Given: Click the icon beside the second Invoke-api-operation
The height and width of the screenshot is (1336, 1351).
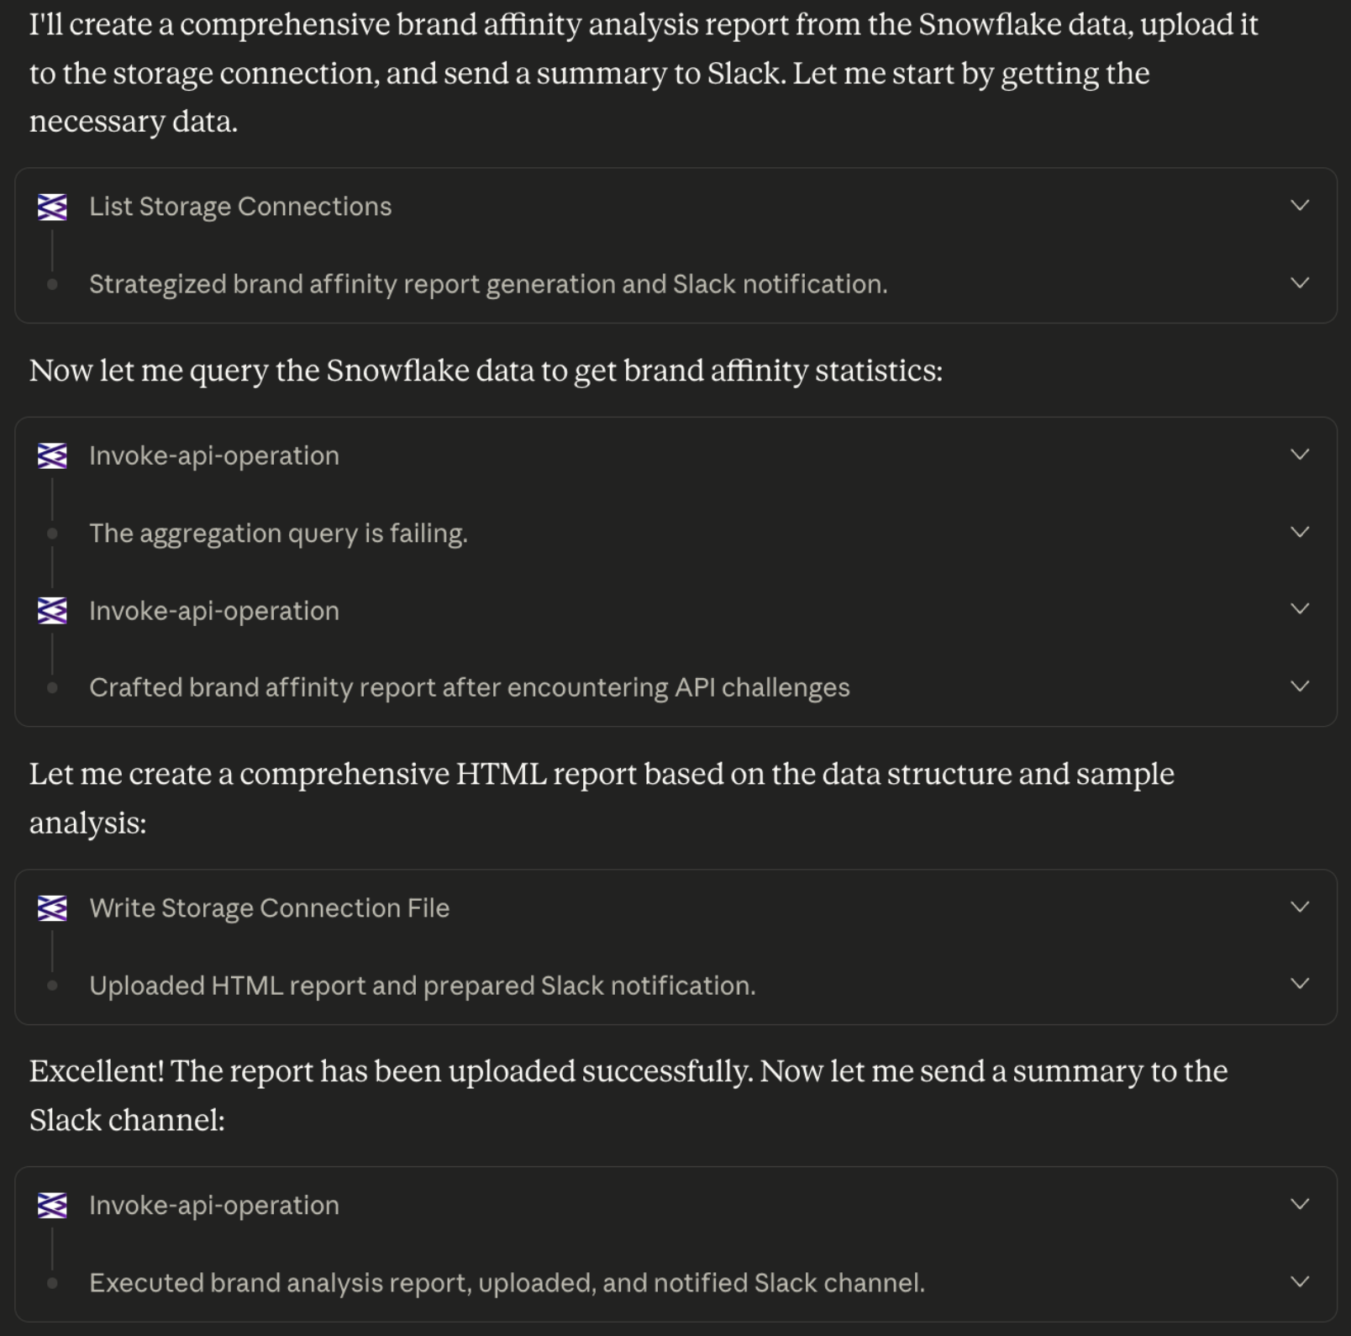Looking at the screenshot, I should coord(52,611).
